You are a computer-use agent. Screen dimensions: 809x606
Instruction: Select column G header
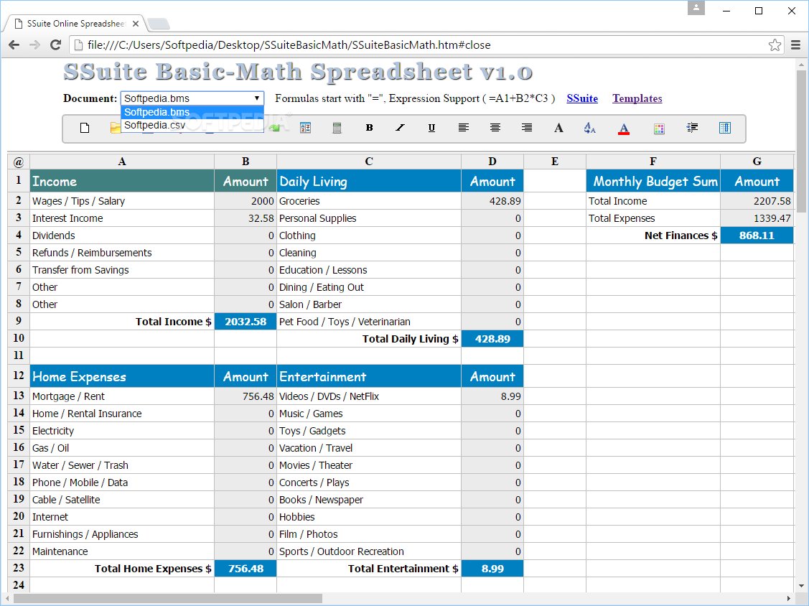757,162
